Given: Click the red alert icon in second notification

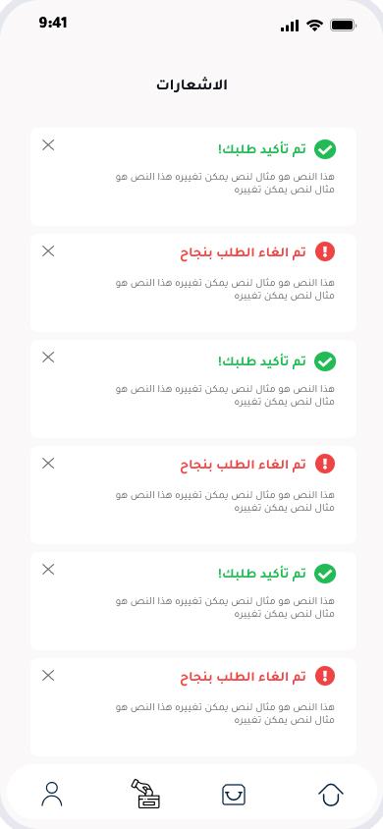Looking at the screenshot, I should [325, 251].
